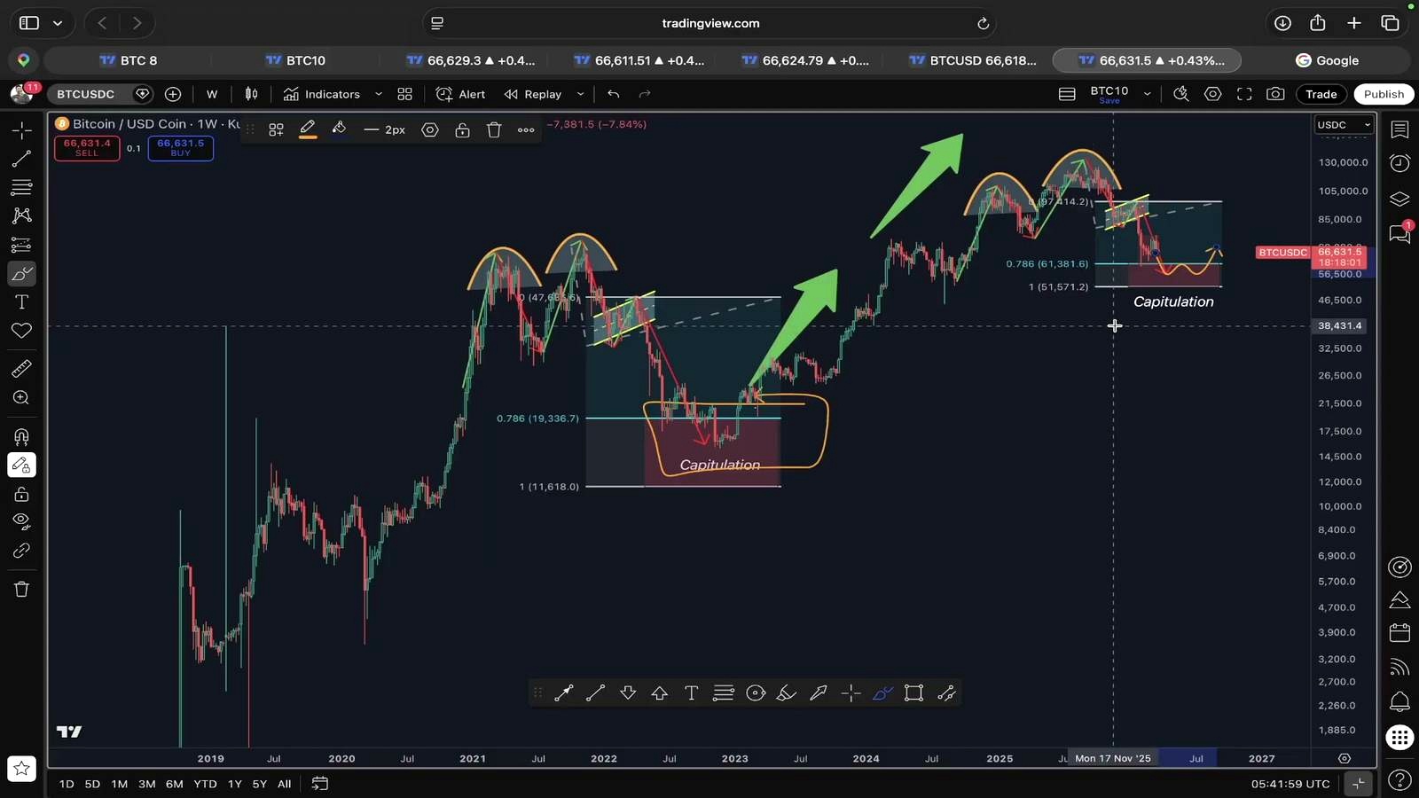The image size is (1419, 798).
Task: Open the layout setup grid icon
Action: click(404, 94)
